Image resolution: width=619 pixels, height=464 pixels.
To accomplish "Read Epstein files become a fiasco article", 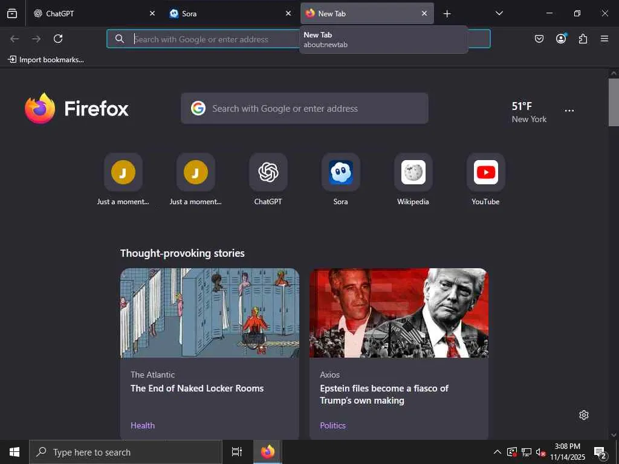I will click(384, 394).
